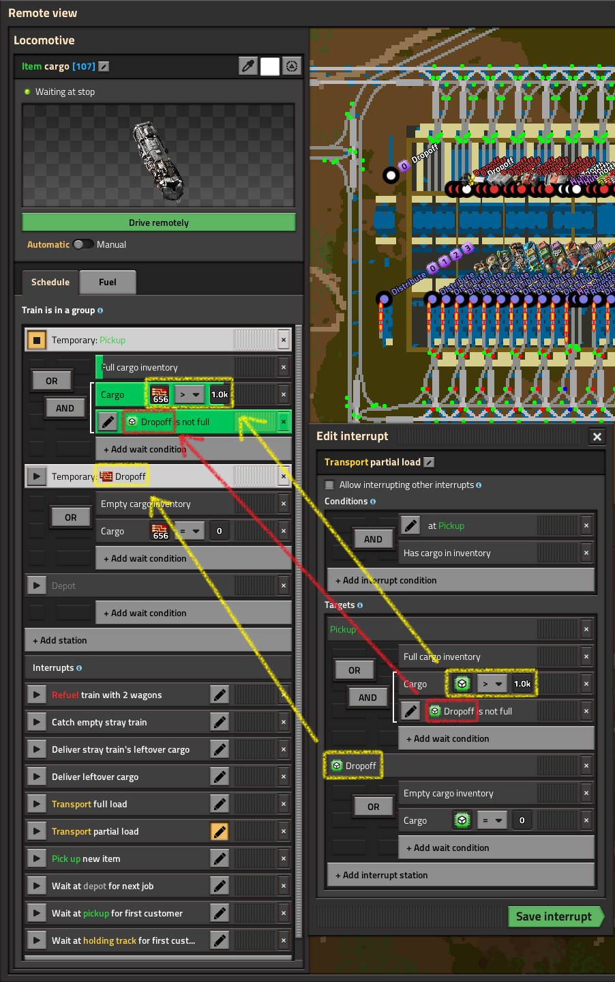Open the equals comparator dropdown in interrupt Dropoff
Screen dimensions: 615x982
click(492, 820)
